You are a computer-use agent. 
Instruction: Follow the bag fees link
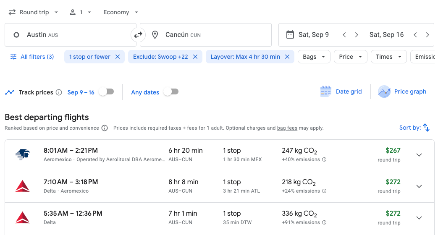tap(287, 128)
